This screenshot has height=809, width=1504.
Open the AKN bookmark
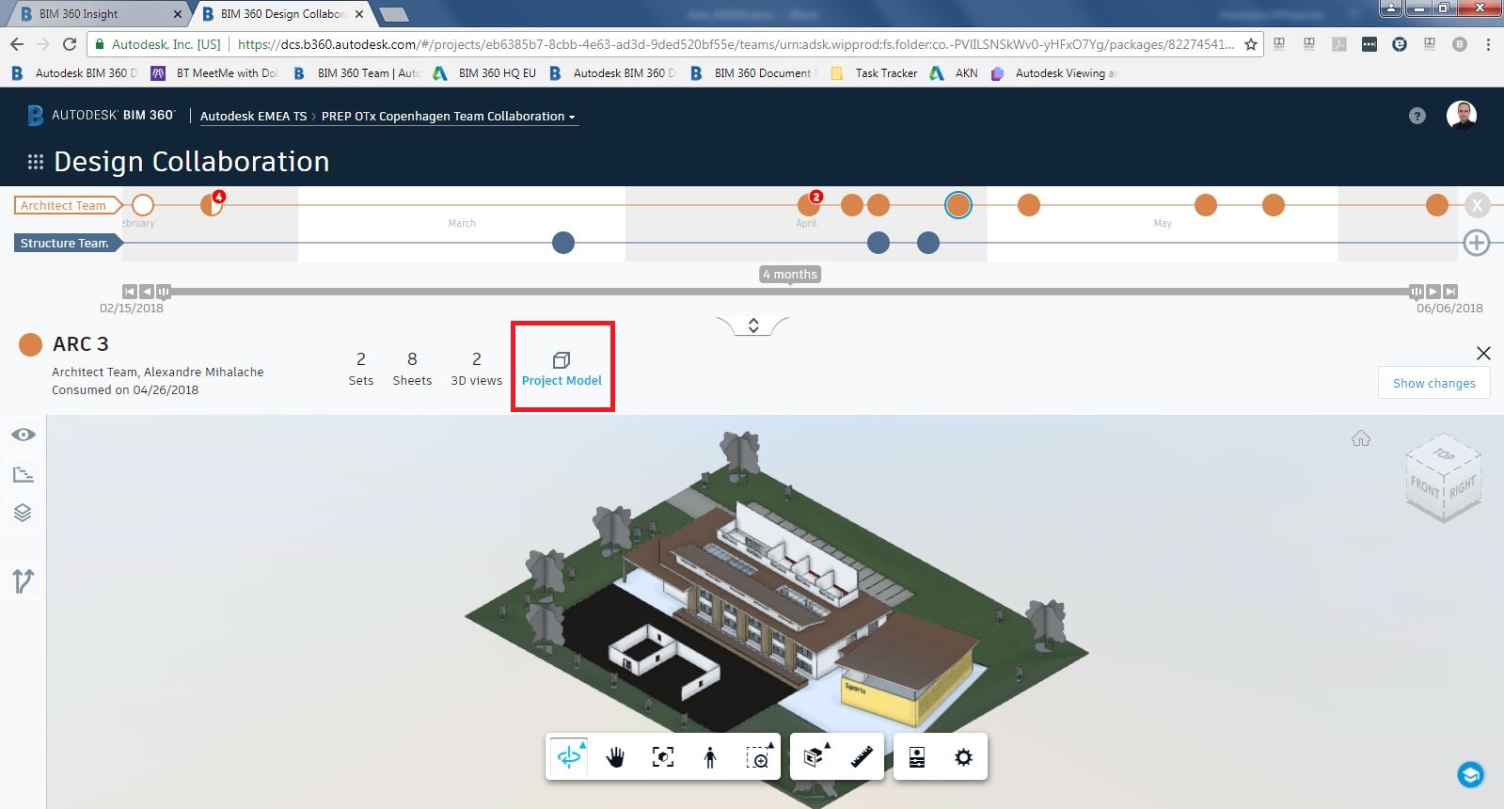click(x=954, y=72)
